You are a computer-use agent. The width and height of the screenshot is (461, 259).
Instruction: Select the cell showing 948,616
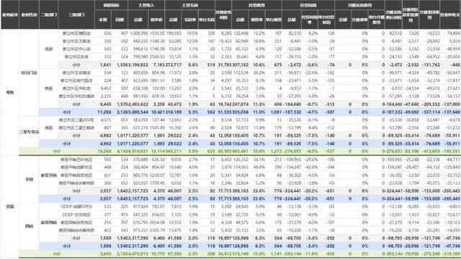pyautogui.click(x=140, y=49)
